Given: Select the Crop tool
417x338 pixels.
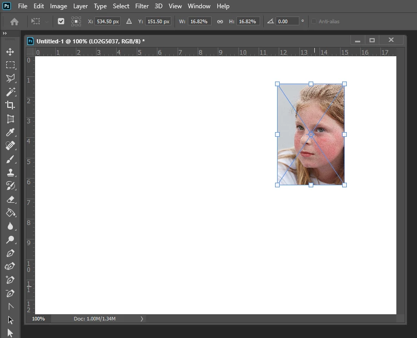Looking at the screenshot, I should click(10, 105).
